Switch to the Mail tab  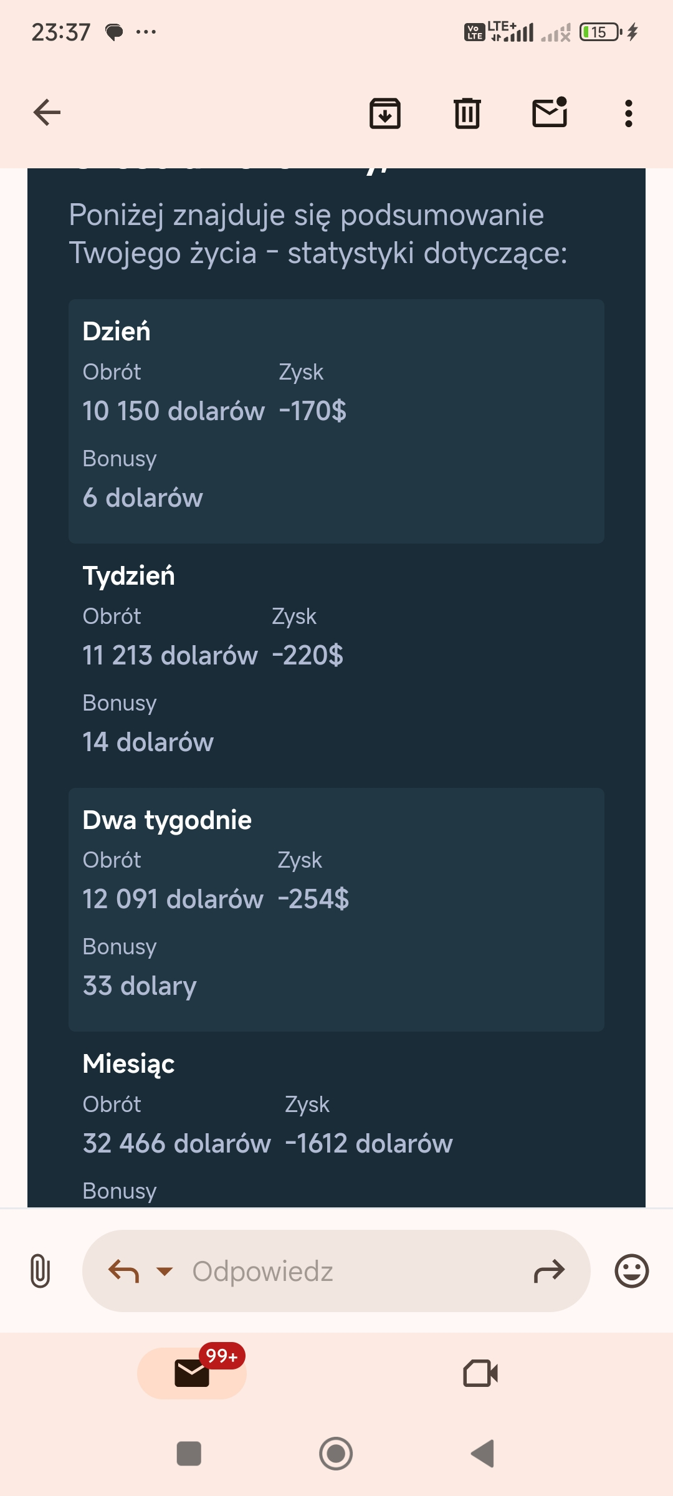(192, 1373)
